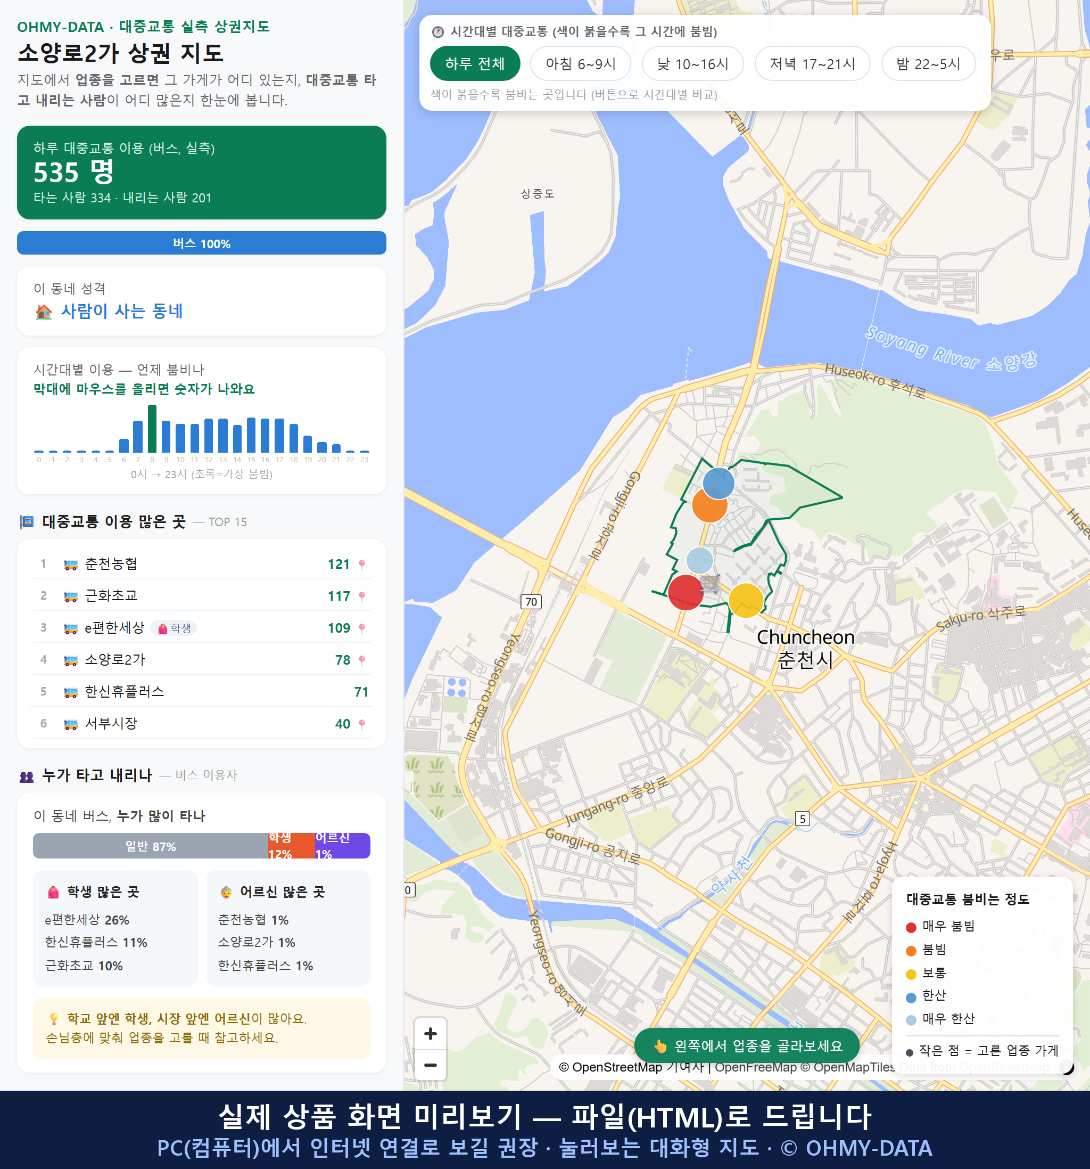Click the pin icon on 근화초교 row

pos(362,595)
